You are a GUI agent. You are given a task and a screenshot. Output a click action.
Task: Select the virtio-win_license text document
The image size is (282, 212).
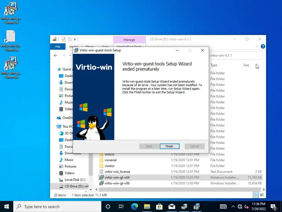(x=117, y=172)
